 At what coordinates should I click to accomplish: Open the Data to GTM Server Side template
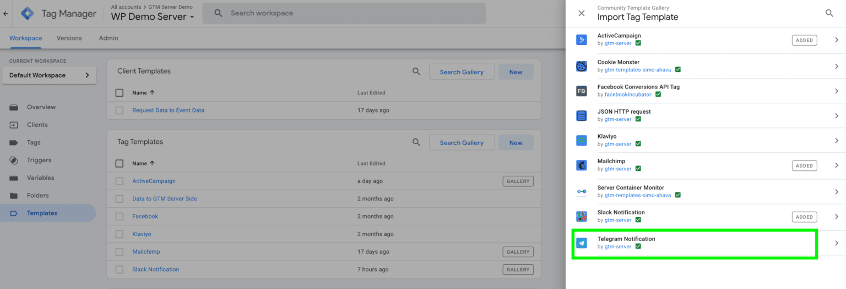(x=164, y=198)
